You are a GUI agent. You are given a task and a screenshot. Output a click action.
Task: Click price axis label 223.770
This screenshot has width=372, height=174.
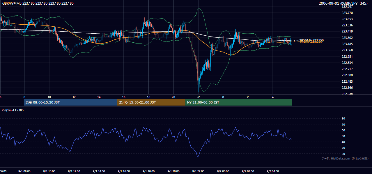347,13
